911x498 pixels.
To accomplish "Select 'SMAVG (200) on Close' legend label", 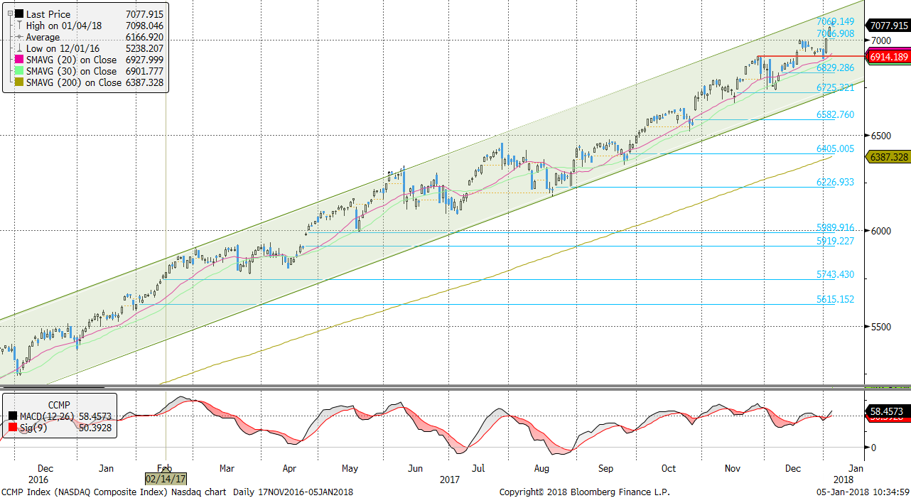I will point(74,82).
